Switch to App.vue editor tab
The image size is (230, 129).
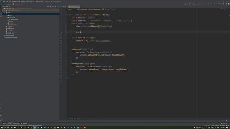(x=63, y=6)
